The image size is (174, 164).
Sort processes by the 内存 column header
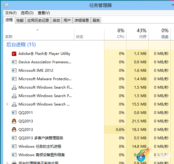pos(137,34)
